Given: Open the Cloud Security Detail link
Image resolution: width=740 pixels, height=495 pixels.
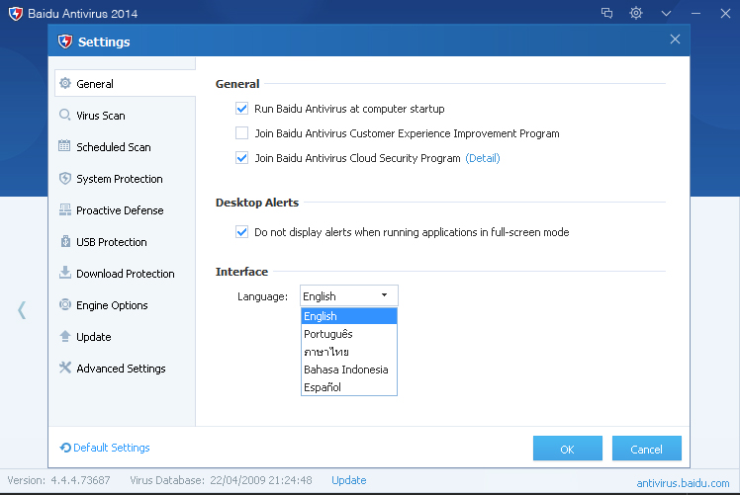Looking at the screenshot, I should coord(483,158).
